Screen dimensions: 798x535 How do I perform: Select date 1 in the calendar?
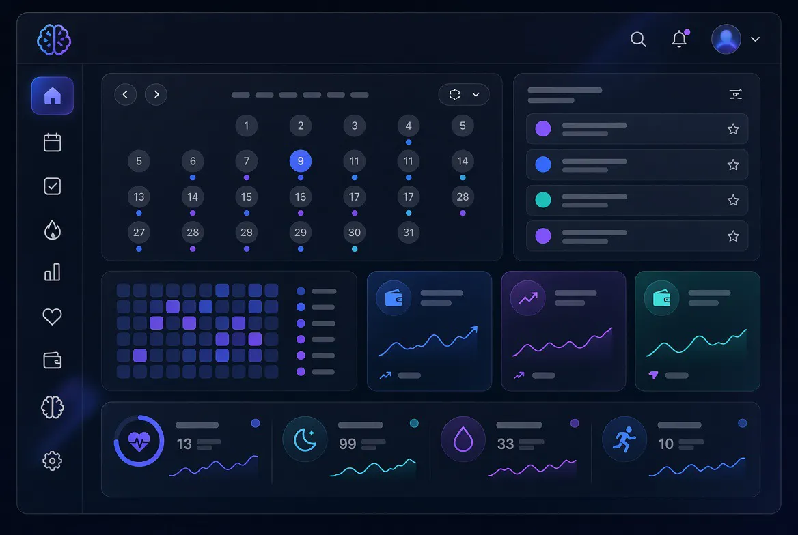(x=247, y=126)
